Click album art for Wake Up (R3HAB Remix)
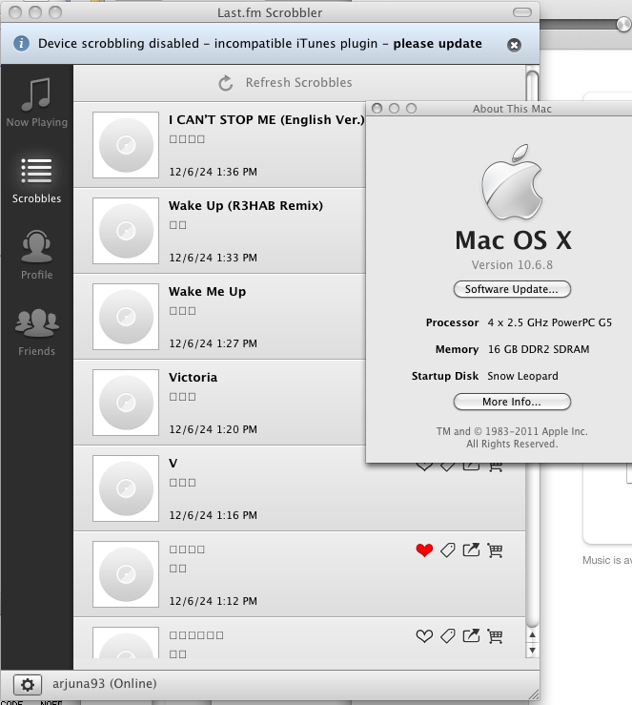Screen dimensions: 632x705 (x=126, y=231)
